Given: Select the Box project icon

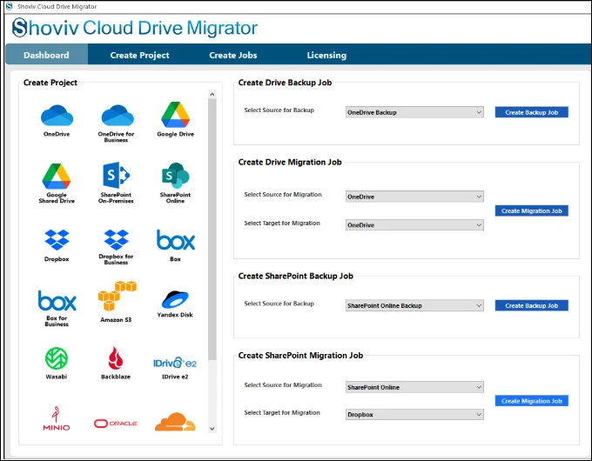Looking at the screenshot, I should 176,240.
